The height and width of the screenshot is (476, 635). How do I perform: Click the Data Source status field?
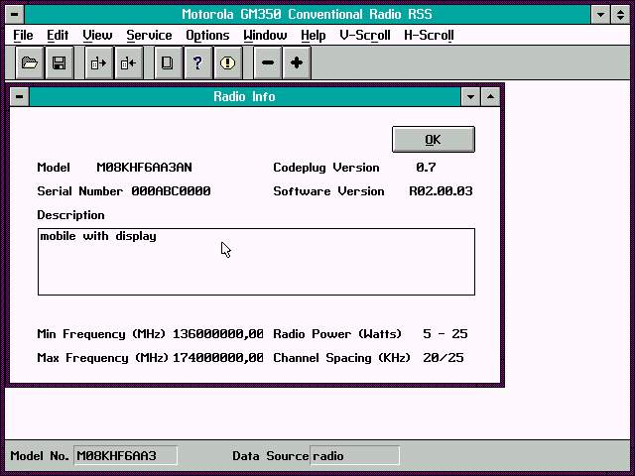click(x=355, y=456)
